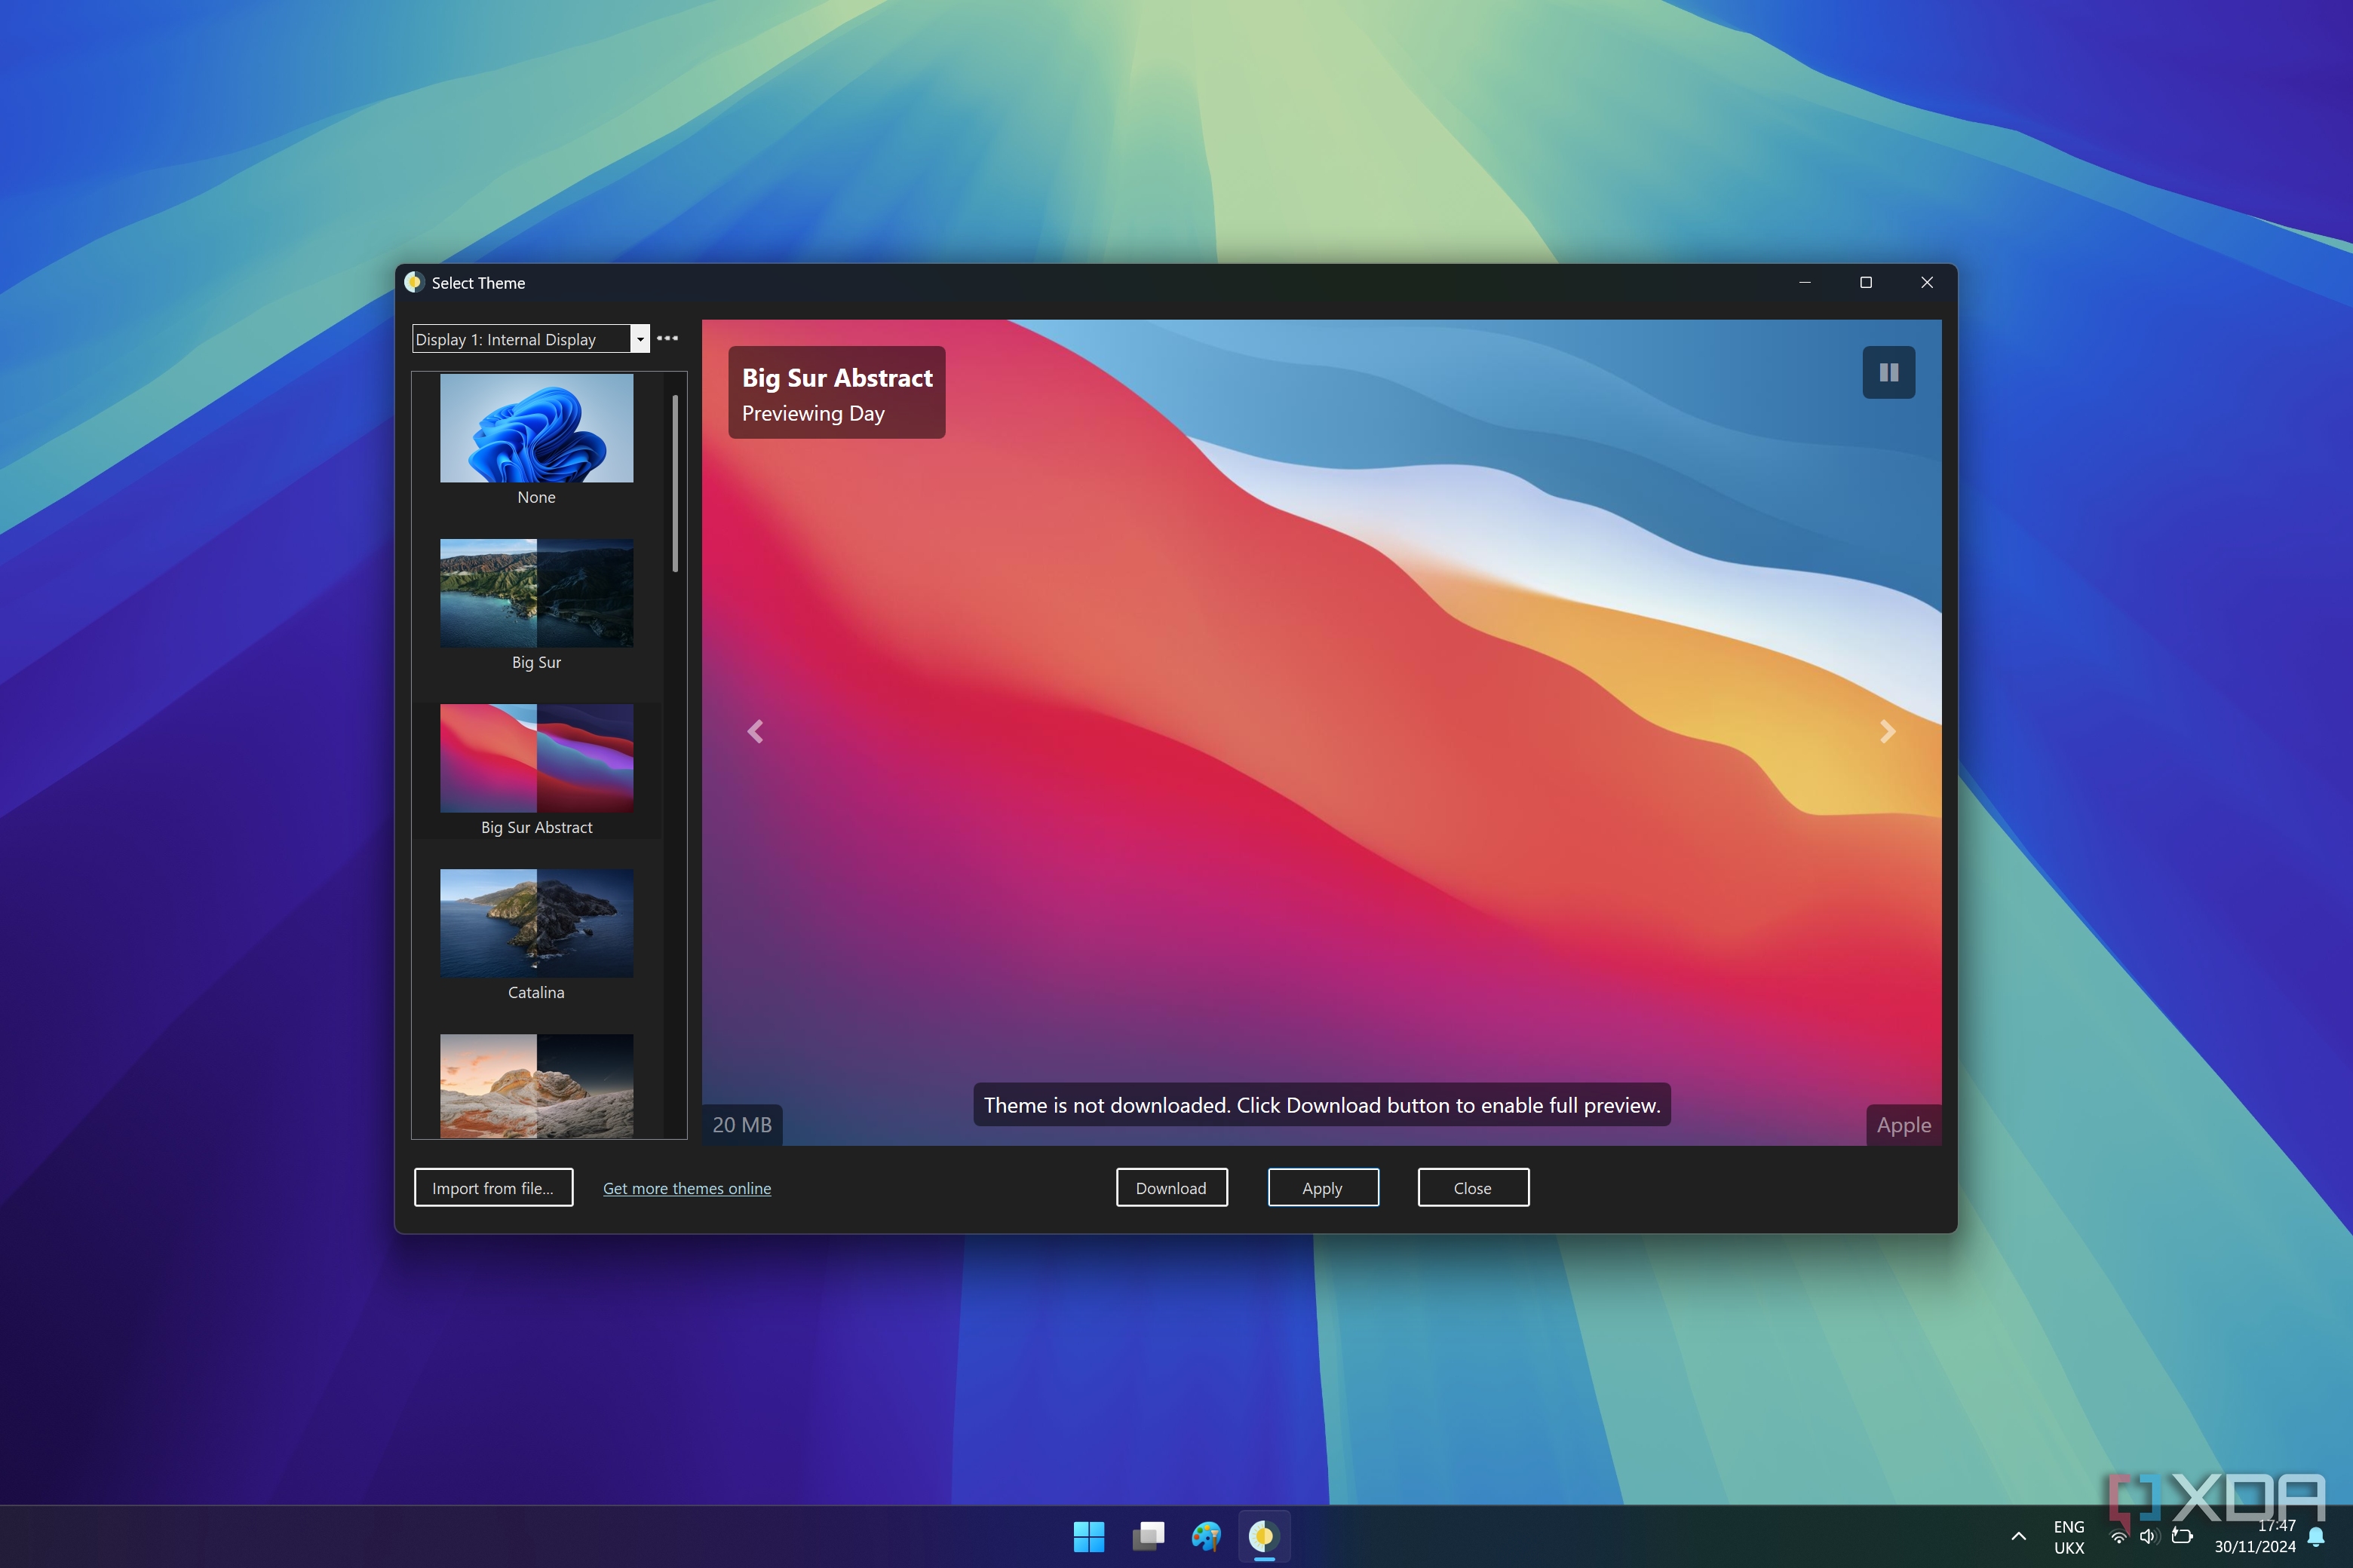Open the three-dot options menu
2353x1568 pixels.
pyautogui.click(x=667, y=338)
